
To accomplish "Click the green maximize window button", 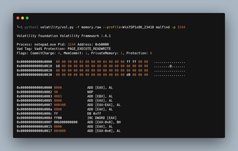I will (27, 18).
